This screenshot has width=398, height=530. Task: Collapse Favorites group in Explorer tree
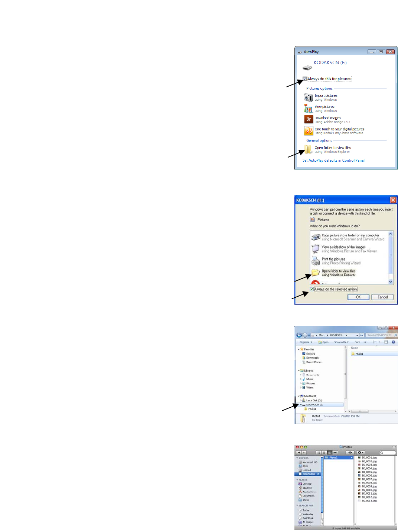point(299,349)
